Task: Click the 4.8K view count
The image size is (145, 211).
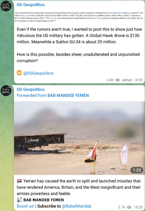Action: (x=110, y=80)
